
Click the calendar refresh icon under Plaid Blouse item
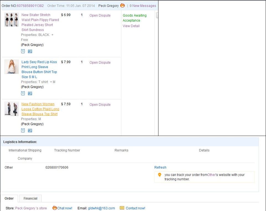(30, 130)
